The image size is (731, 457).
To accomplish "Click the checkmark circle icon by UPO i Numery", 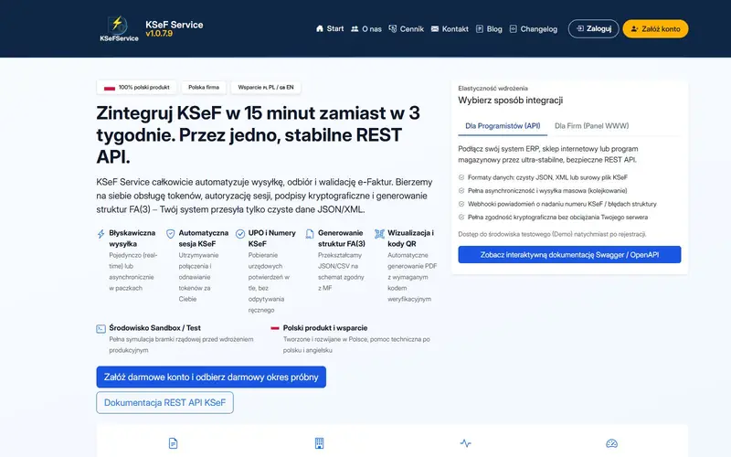I will pos(240,234).
